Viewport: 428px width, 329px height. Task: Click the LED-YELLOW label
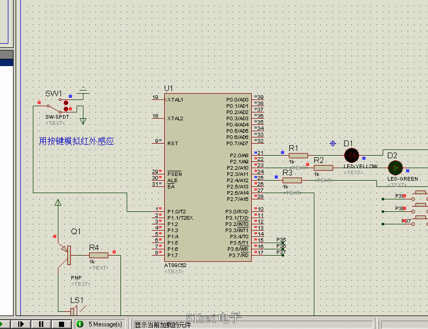tap(361, 166)
